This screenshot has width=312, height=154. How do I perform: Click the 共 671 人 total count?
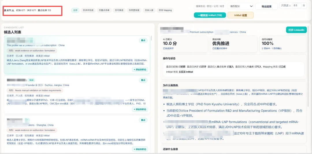pos(9,10)
